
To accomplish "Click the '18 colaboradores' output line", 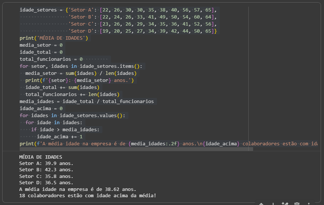I will coord(88,195).
